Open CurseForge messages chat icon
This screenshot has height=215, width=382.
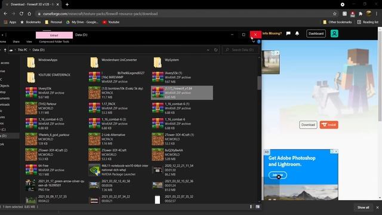pyautogui.click(x=288, y=33)
